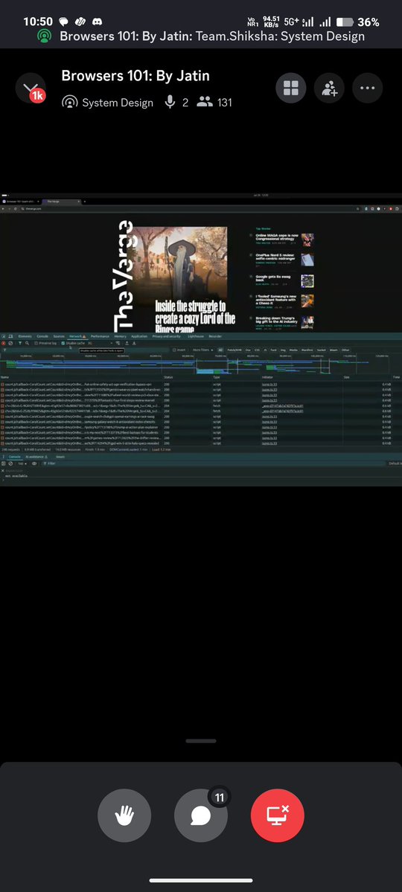
Task: Open the grid layout view button
Action: (x=291, y=89)
